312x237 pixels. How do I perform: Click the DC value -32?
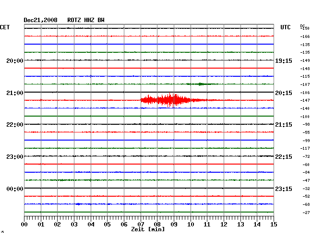point(306,189)
